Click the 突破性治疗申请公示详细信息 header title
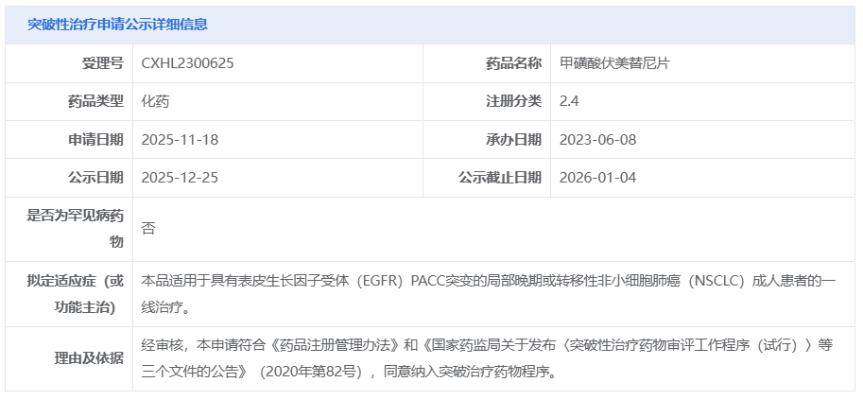Screen dimensions: 863x400 pyautogui.click(x=117, y=25)
